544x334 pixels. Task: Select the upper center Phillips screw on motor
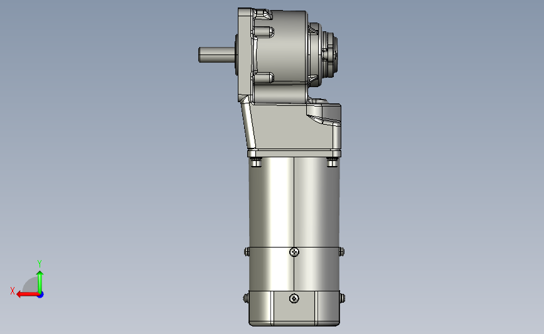click(294, 252)
